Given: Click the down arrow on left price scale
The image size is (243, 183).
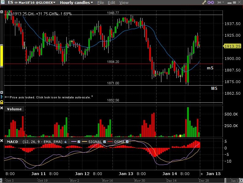Looking at the screenshot, I should (x=2, y=92).
